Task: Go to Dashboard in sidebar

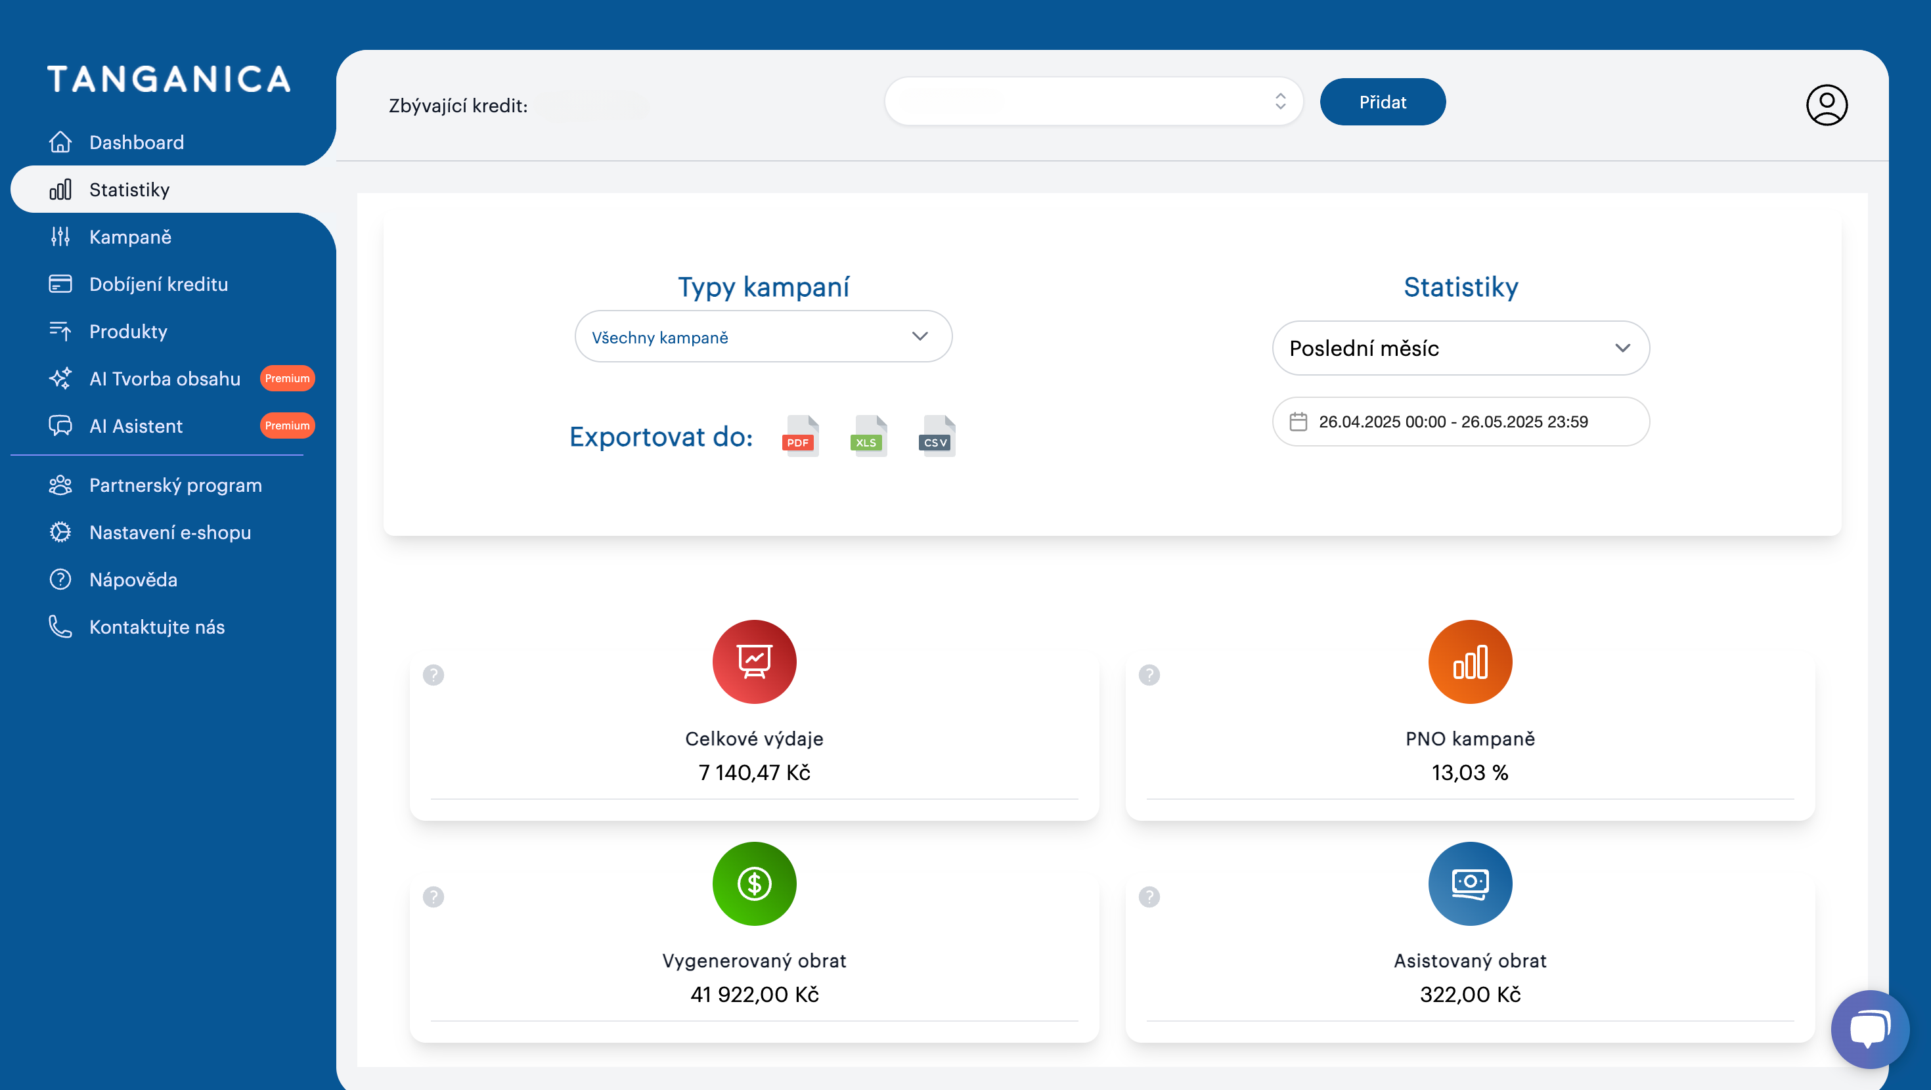Action: (x=137, y=142)
